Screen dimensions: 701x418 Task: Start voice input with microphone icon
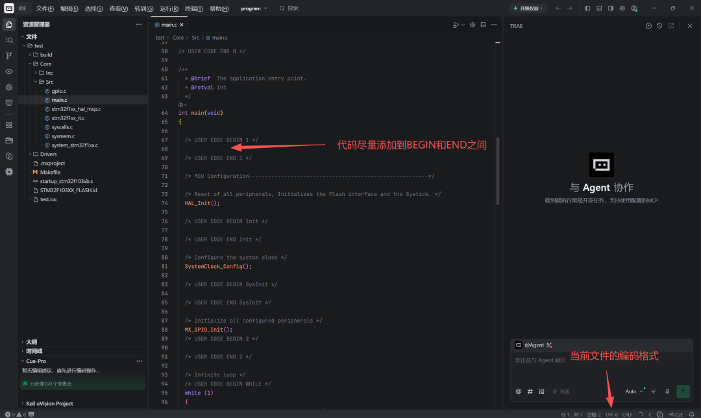pyautogui.click(x=667, y=391)
